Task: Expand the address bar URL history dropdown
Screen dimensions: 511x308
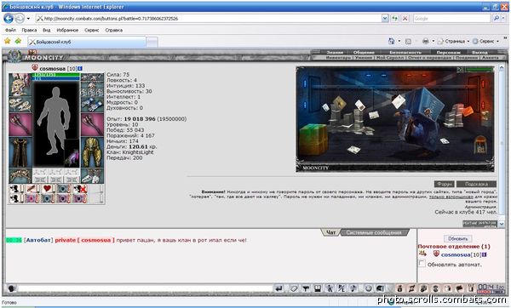Action: tap(385, 18)
